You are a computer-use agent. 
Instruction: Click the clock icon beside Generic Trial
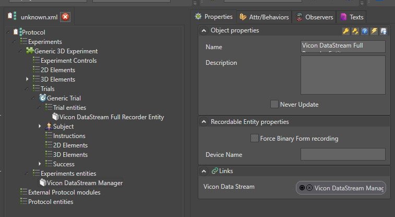(42, 98)
